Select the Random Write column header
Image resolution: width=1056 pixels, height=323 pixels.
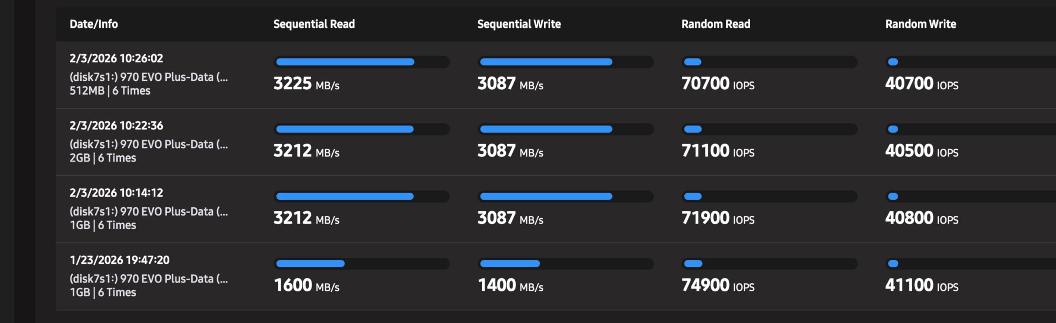click(920, 24)
